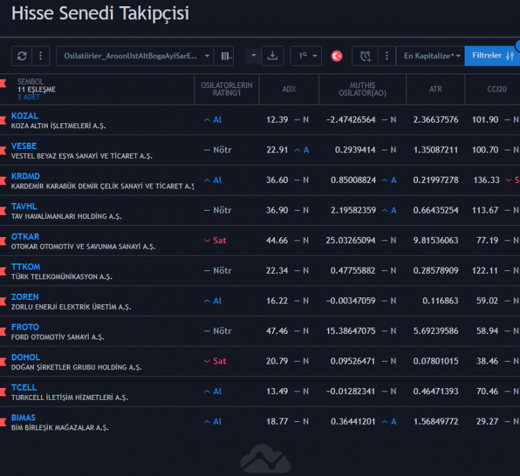Open VESBE symbol link
The height and width of the screenshot is (476, 520).
click(x=24, y=146)
